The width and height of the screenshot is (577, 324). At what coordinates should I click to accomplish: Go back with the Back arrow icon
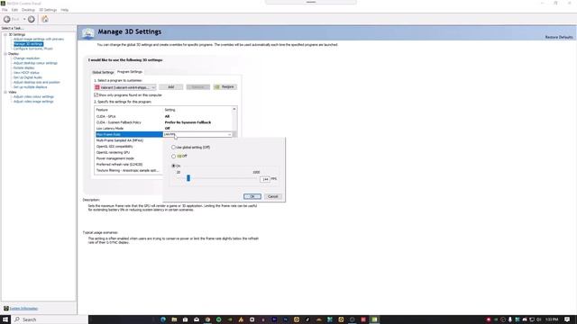pyautogui.click(x=6, y=19)
